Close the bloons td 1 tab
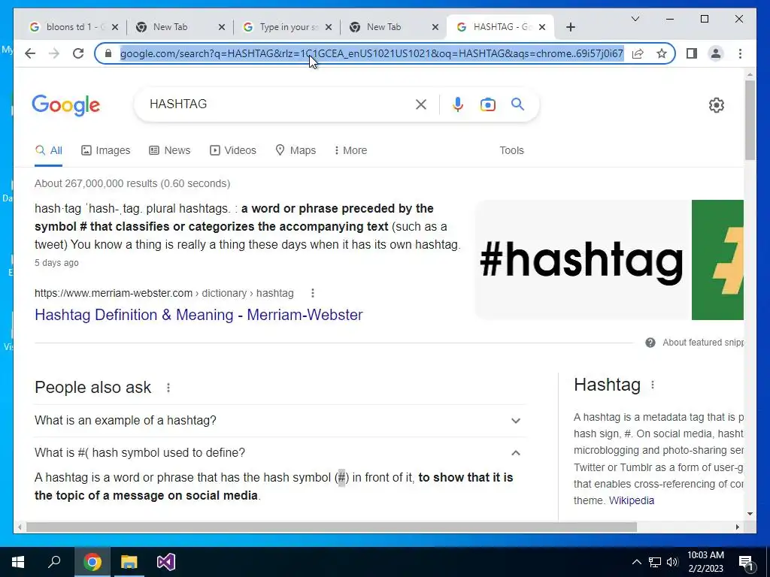The width and height of the screenshot is (770, 577). [x=115, y=27]
